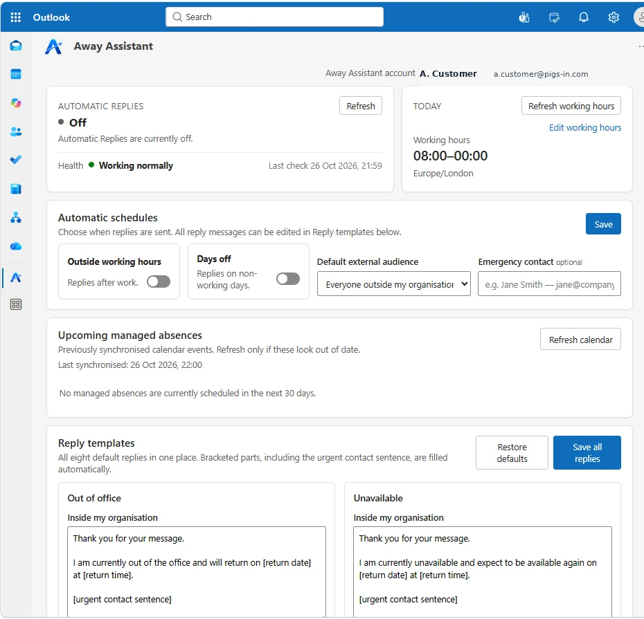644x619 pixels.
Task: Open the Calendar icon in sidebar
Action: point(16,74)
